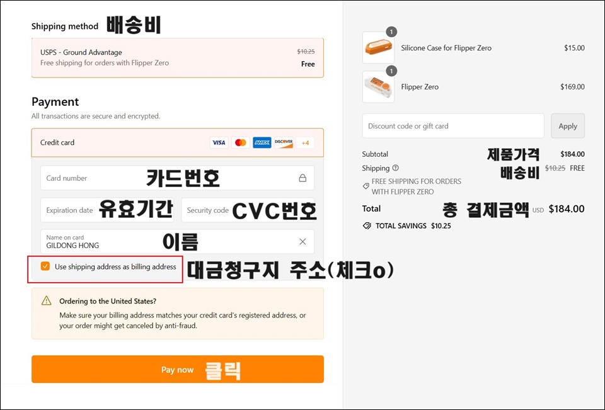Image resolution: width=605 pixels, height=410 pixels.
Task: Uncheck Use shipping address as billing address
Action: point(45,266)
